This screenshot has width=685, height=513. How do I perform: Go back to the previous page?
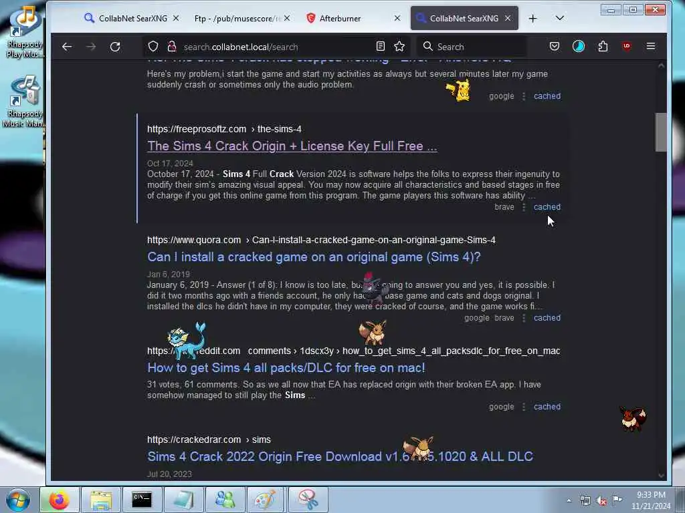67,47
